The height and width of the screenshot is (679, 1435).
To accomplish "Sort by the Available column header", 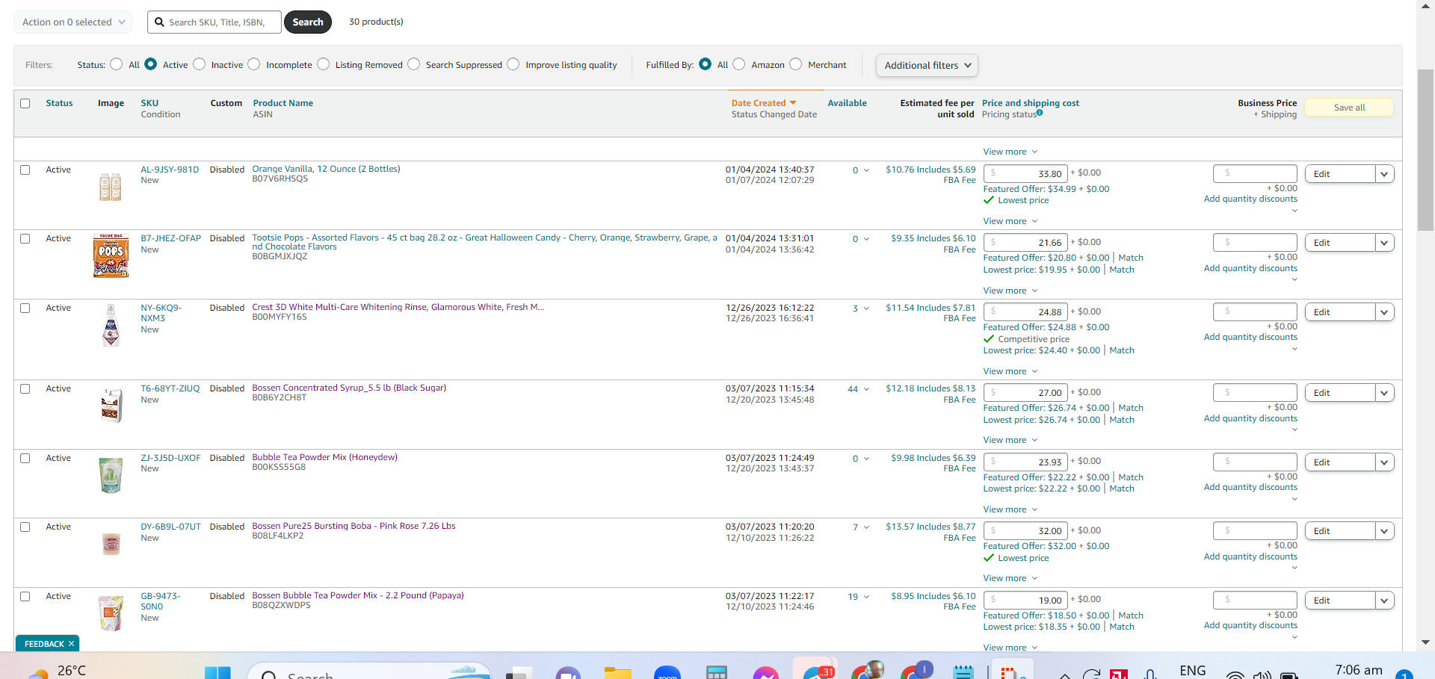I will tap(847, 103).
